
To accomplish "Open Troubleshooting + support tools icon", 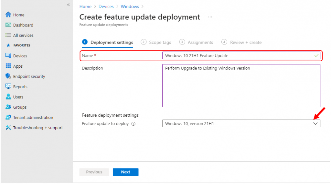I will [8, 128].
